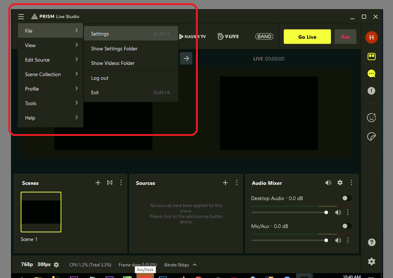The image size is (393, 278).
Task: Open the chat icon in the right sidebar
Action: point(371,74)
